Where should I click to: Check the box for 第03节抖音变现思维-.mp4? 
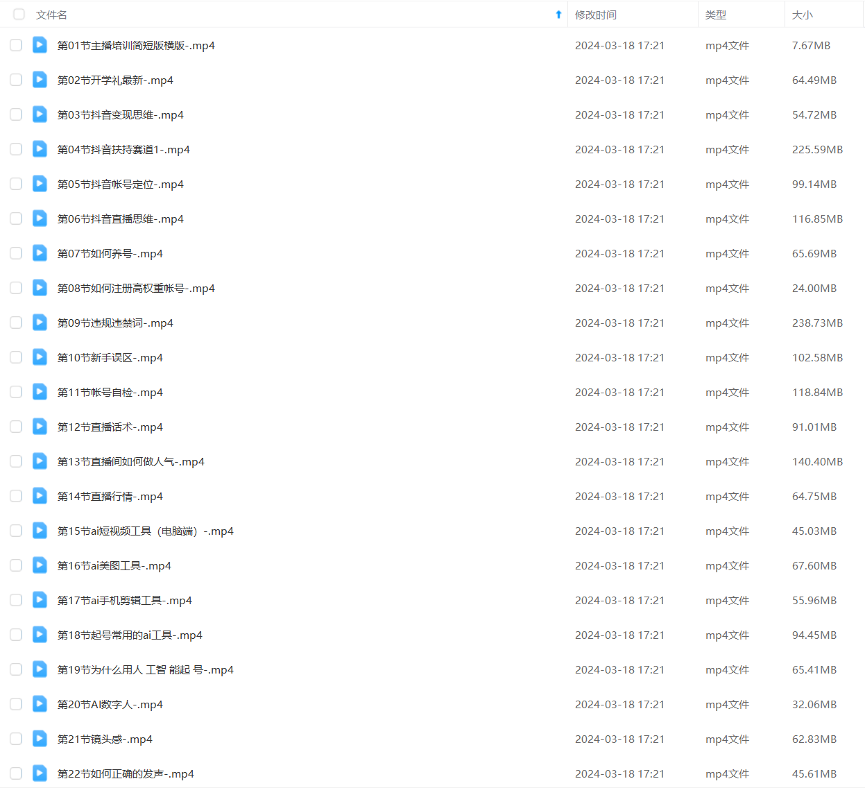(16, 114)
